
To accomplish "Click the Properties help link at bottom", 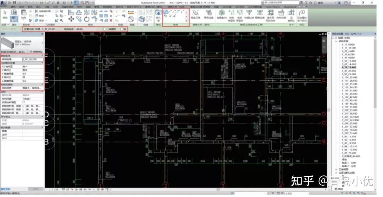I will tap(5, 189).
